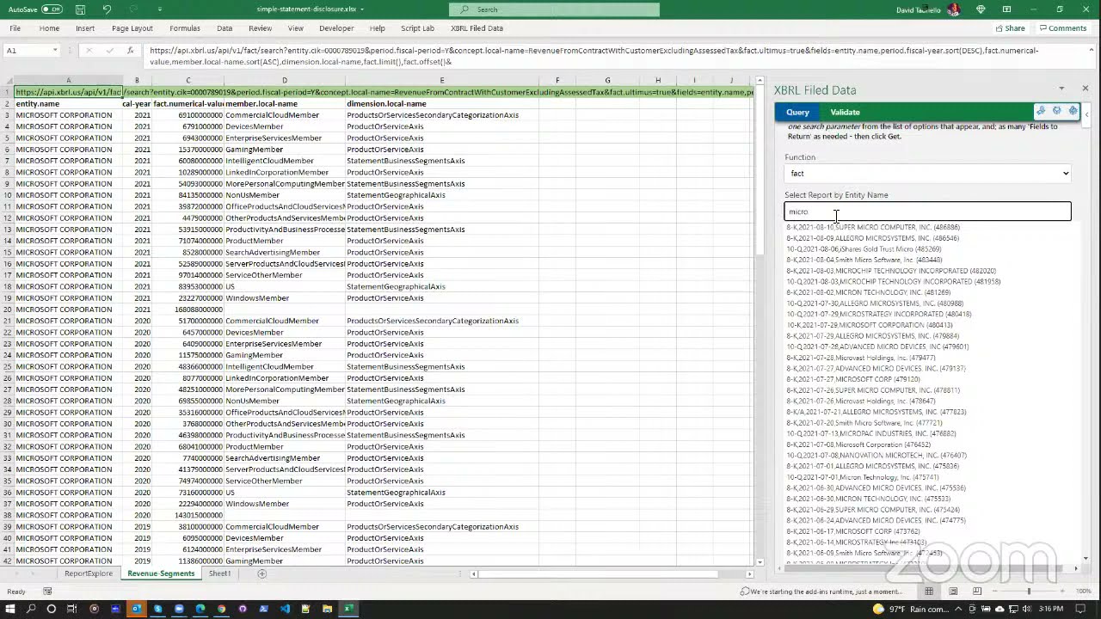Open File Explorer from taskbar
Viewport: 1101px width, 619px height.
pyautogui.click(x=327, y=609)
